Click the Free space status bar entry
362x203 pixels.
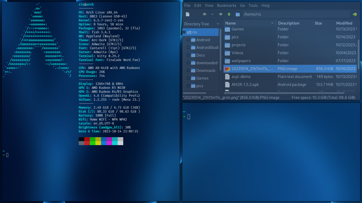click(323, 98)
